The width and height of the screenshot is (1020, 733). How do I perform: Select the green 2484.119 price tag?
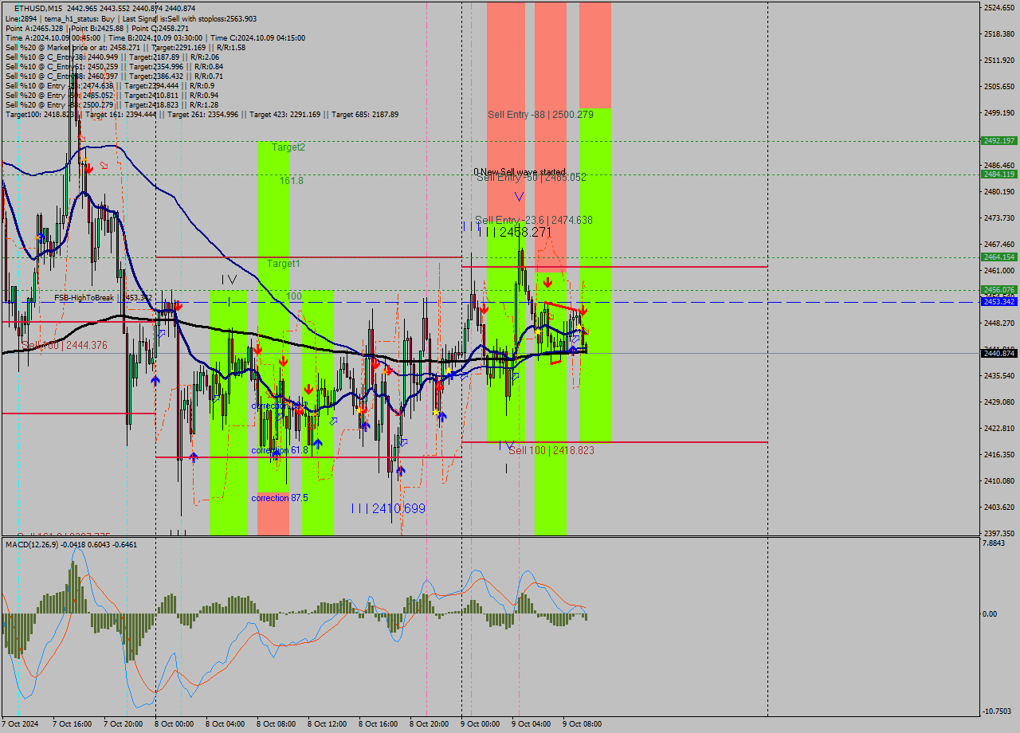click(x=998, y=174)
